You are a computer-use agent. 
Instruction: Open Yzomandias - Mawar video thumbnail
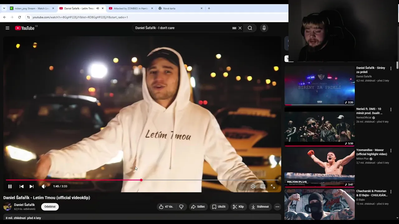[320, 168]
